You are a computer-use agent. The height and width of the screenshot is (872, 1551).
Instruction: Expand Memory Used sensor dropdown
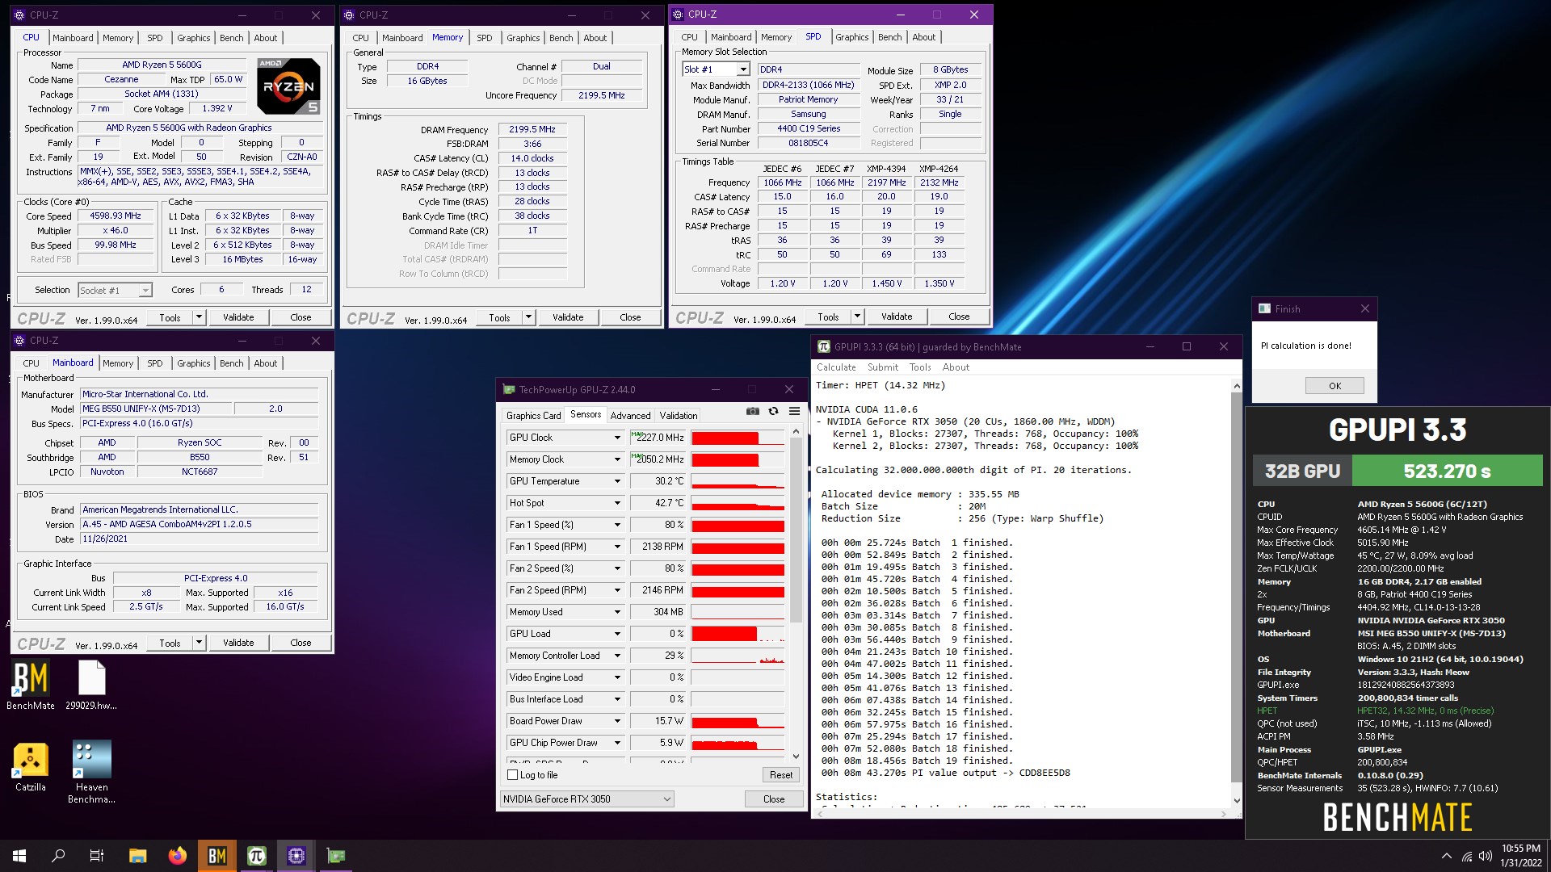click(x=617, y=612)
